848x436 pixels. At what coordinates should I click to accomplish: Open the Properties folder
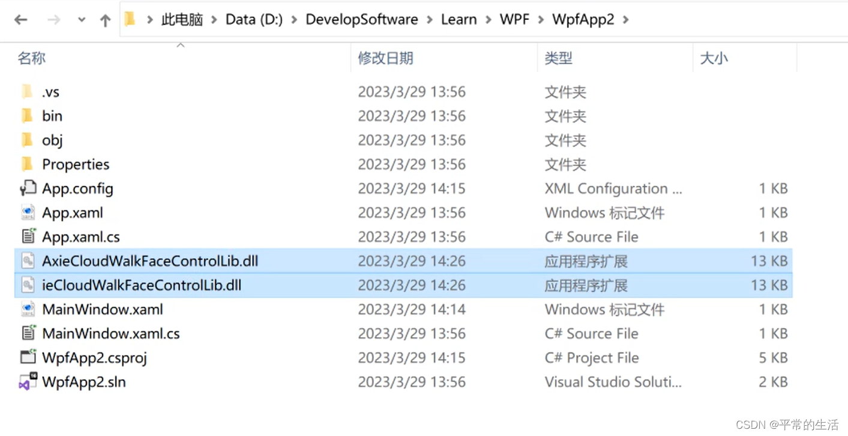point(76,164)
